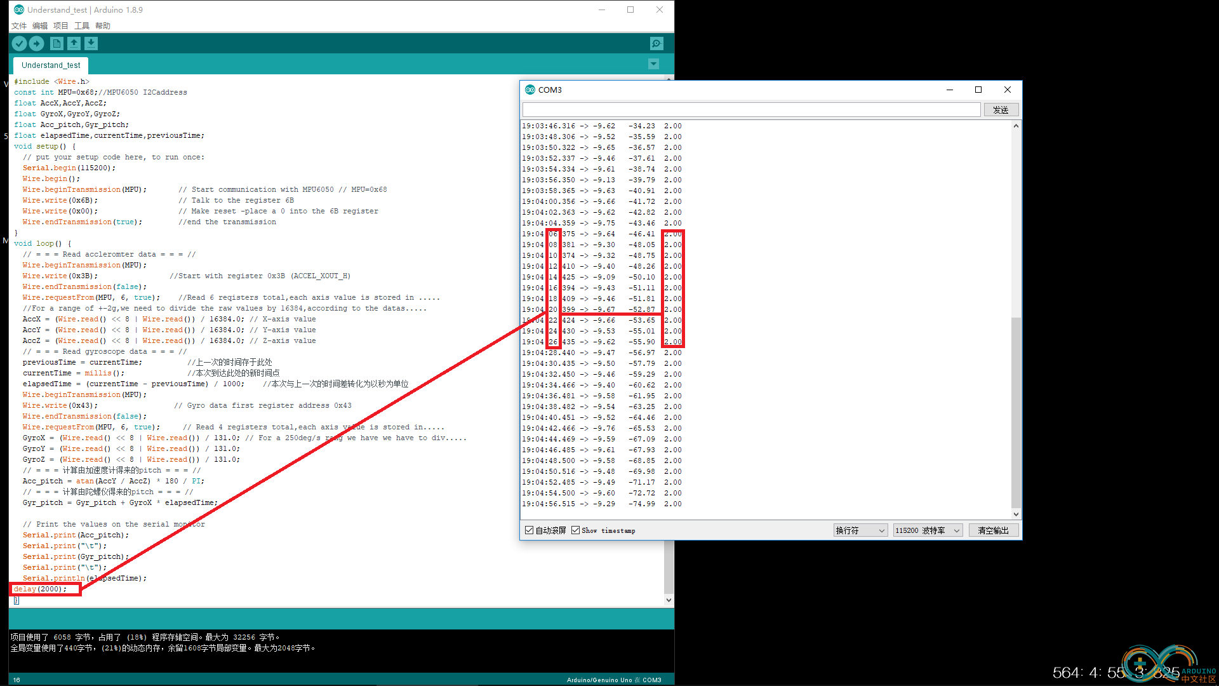Open a sketch with the Open icon
This screenshot has width=1219, height=686.
74,43
